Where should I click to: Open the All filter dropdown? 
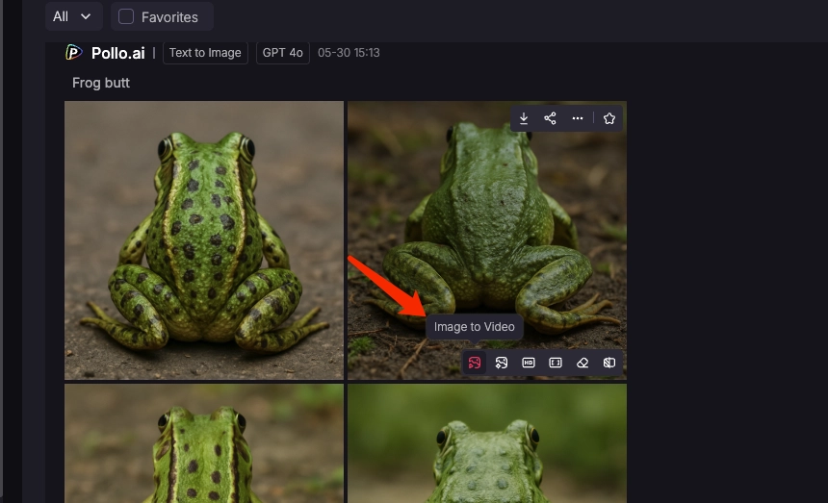coord(72,16)
